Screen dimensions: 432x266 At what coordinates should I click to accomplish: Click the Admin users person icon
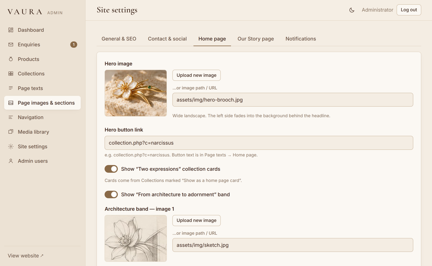click(x=11, y=161)
